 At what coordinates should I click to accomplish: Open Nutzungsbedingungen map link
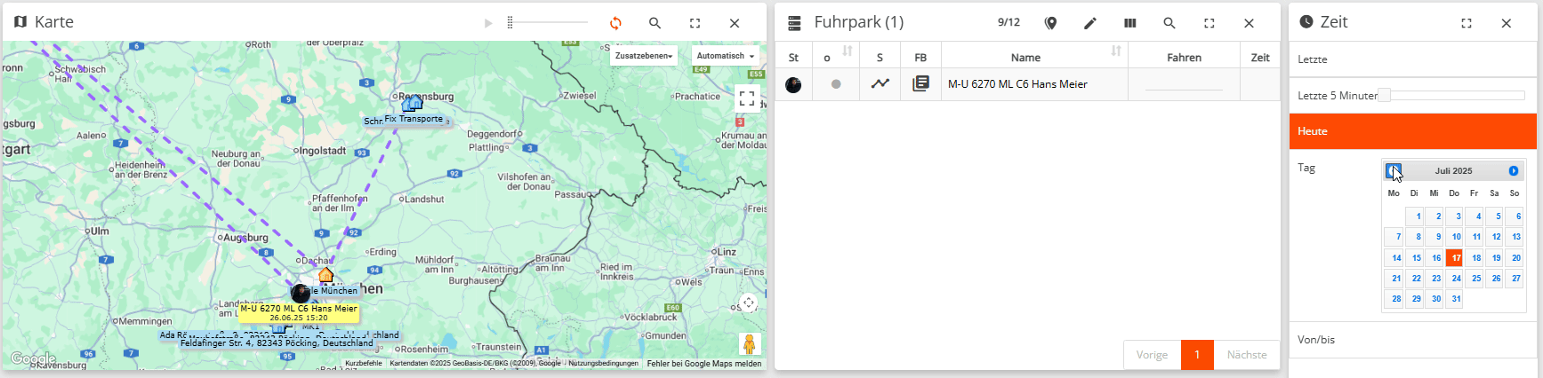pos(604,364)
